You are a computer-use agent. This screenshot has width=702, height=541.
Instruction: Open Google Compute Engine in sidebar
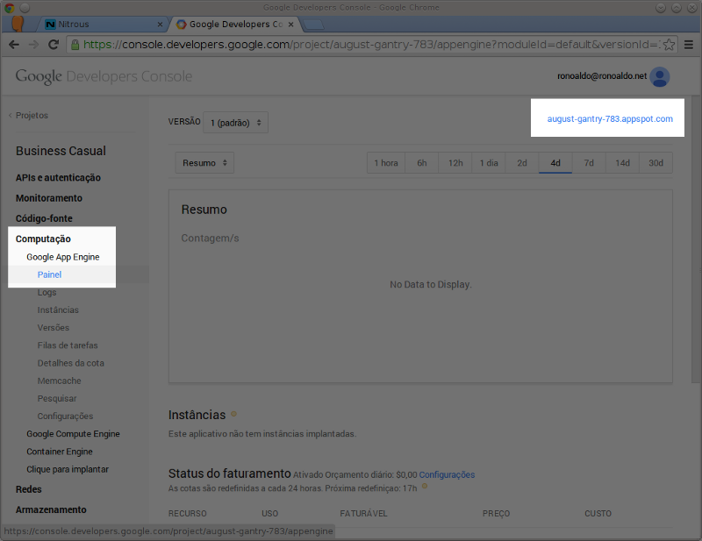[73, 434]
